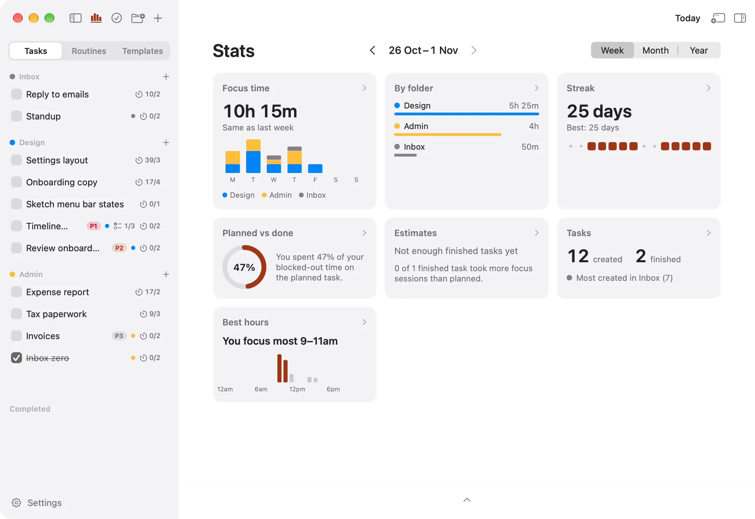Click the Design folder progress bar

click(x=467, y=114)
